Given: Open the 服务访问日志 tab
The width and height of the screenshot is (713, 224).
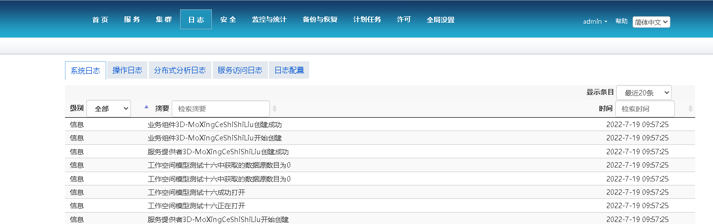Looking at the screenshot, I should 240,70.
